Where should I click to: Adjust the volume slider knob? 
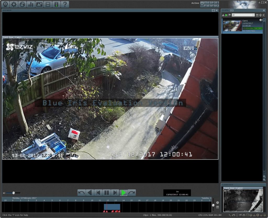point(14,193)
